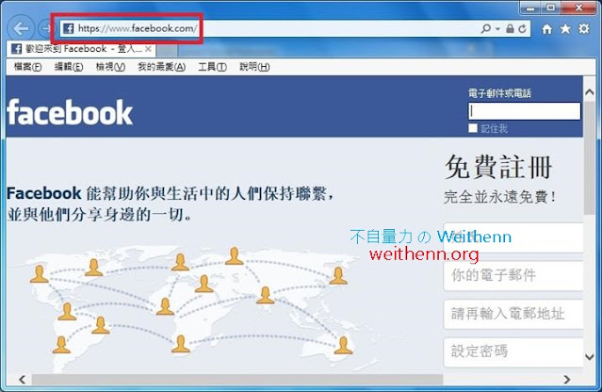Click the vertical scrollbar down arrow
This screenshot has width=602, height=392.
point(590,357)
